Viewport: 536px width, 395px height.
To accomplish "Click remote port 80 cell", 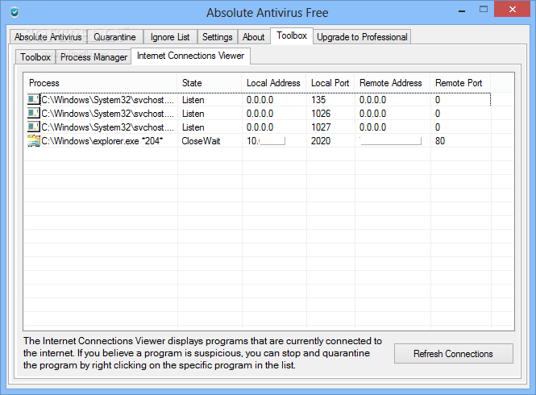I will click(440, 141).
